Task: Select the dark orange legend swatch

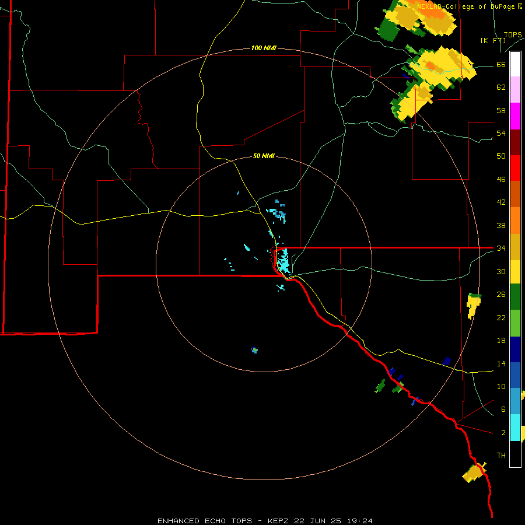Action: (515, 194)
